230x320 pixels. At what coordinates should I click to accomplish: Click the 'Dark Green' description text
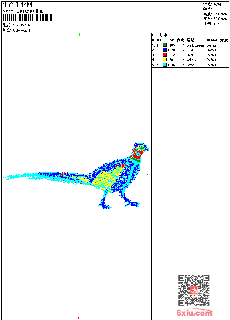(195, 45)
